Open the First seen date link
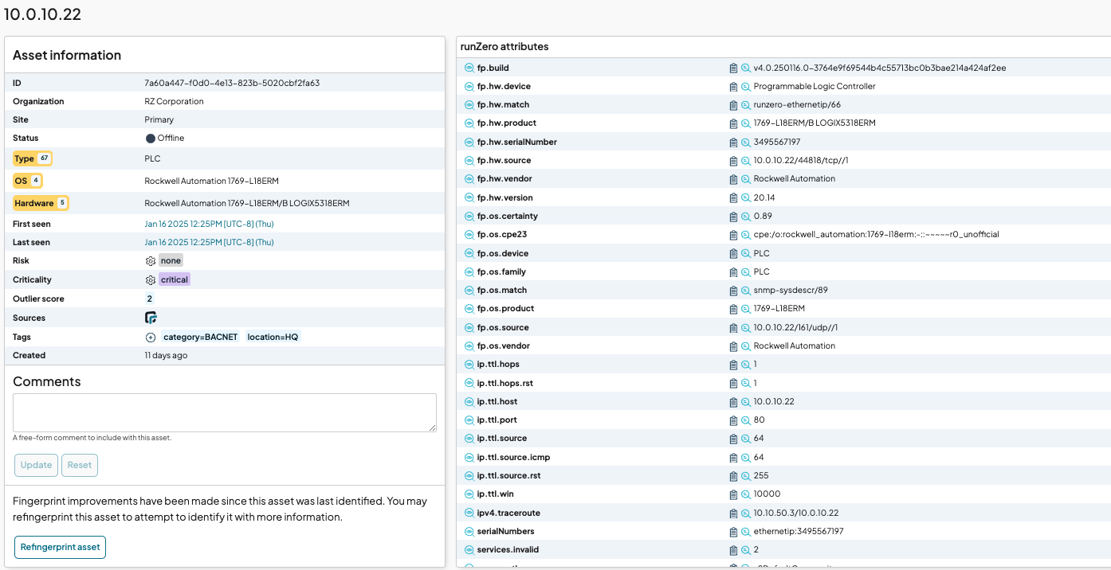The image size is (1111, 570). (209, 224)
